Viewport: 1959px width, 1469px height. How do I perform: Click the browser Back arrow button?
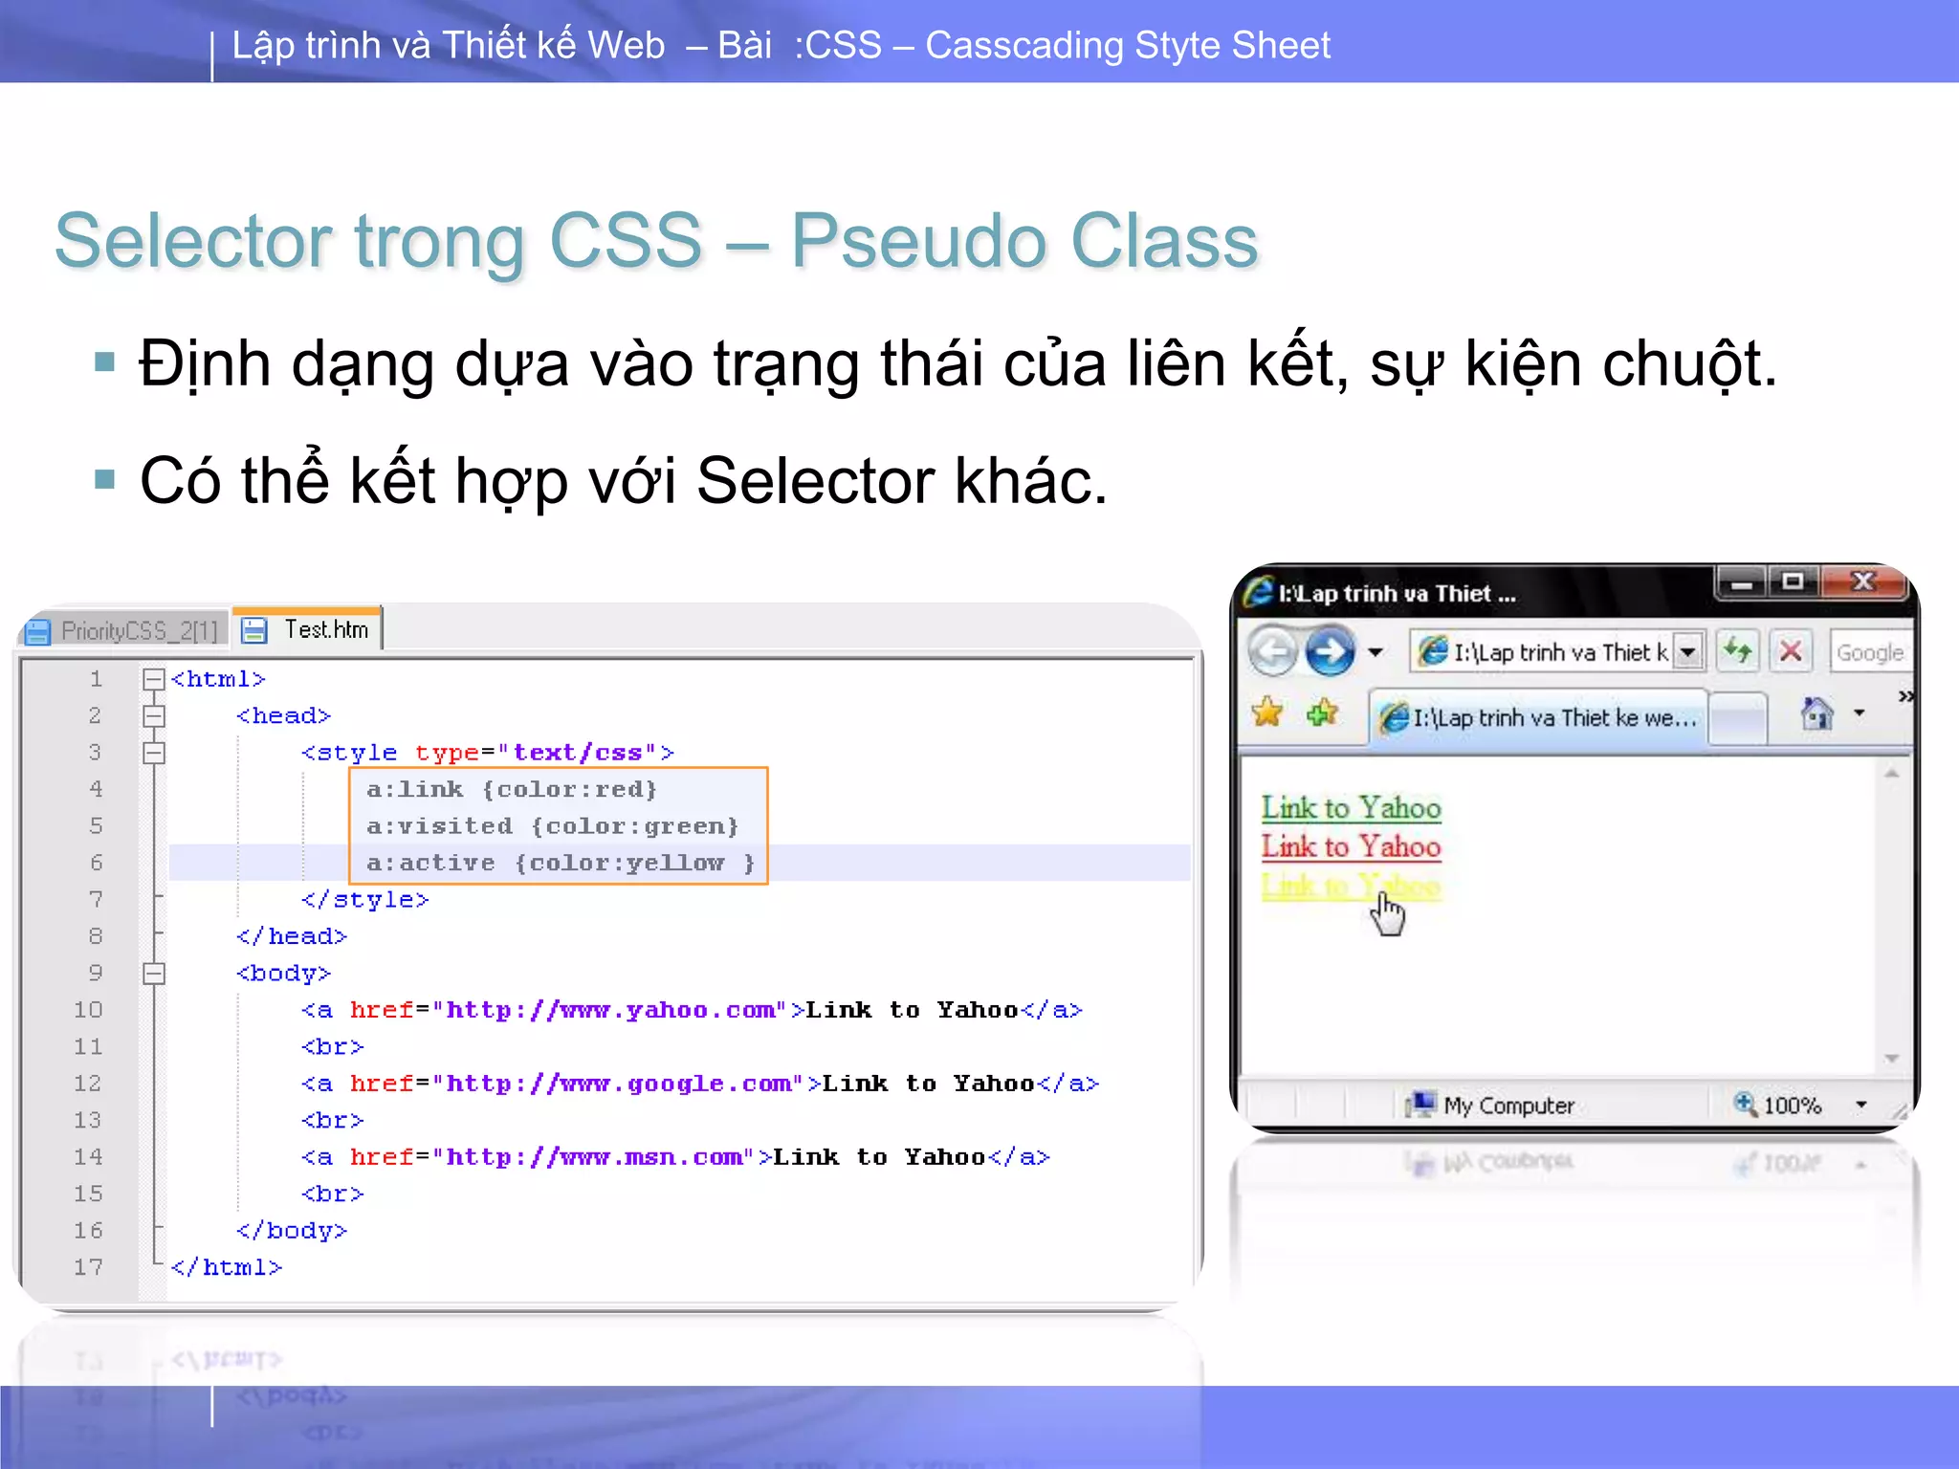tap(1272, 651)
